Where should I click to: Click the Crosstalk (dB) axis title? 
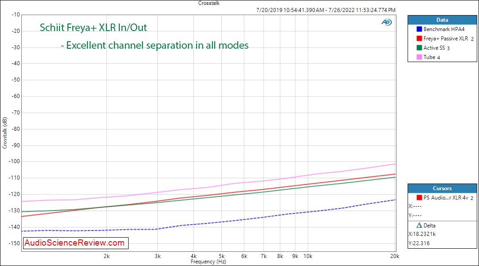[x=4, y=133]
